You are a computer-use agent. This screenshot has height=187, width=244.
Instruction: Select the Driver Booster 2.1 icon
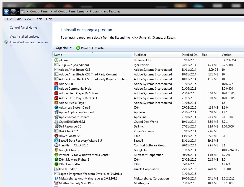pos(56,136)
